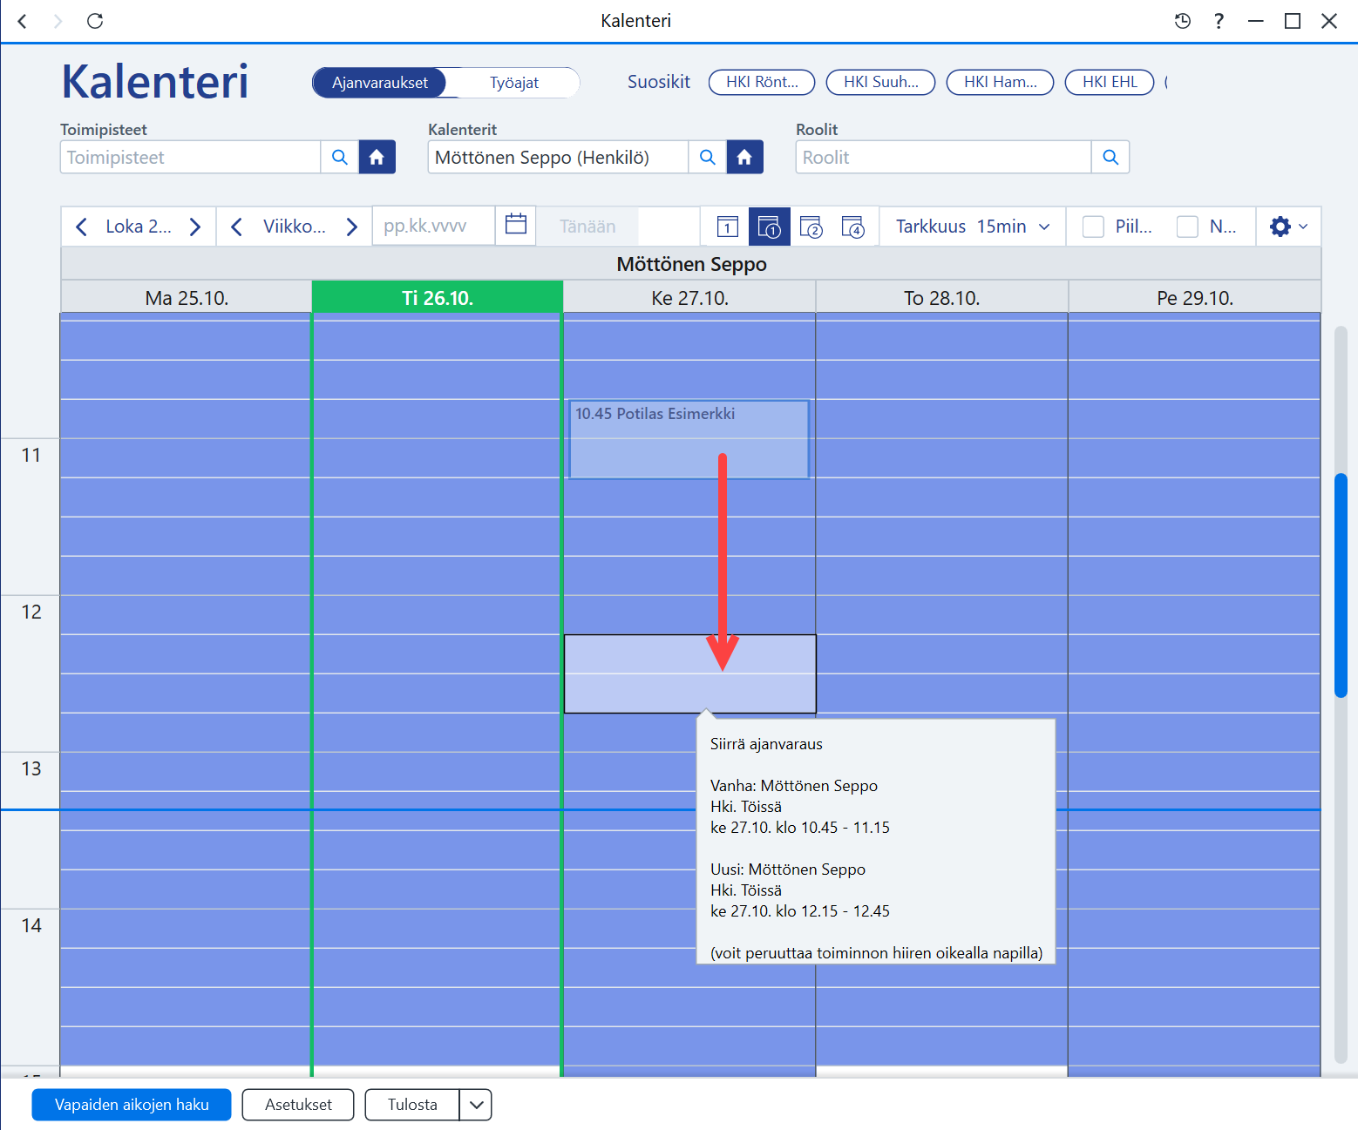Viewport: 1358px width, 1130px height.
Task: Open the Tulosta dropdown arrow
Action: tap(476, 1105)
